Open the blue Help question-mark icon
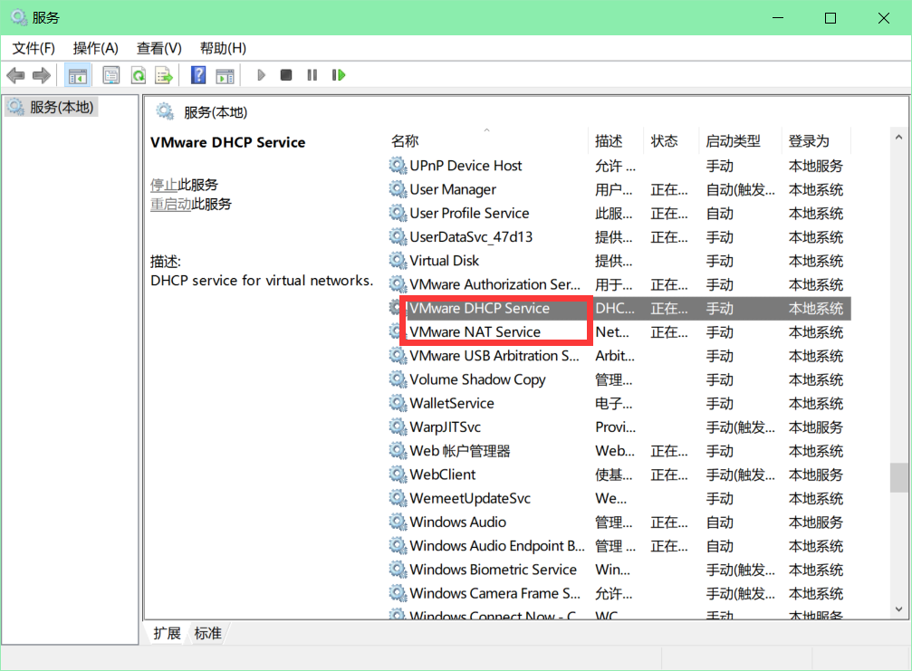The image size is (912, 671). click(198, 75)
